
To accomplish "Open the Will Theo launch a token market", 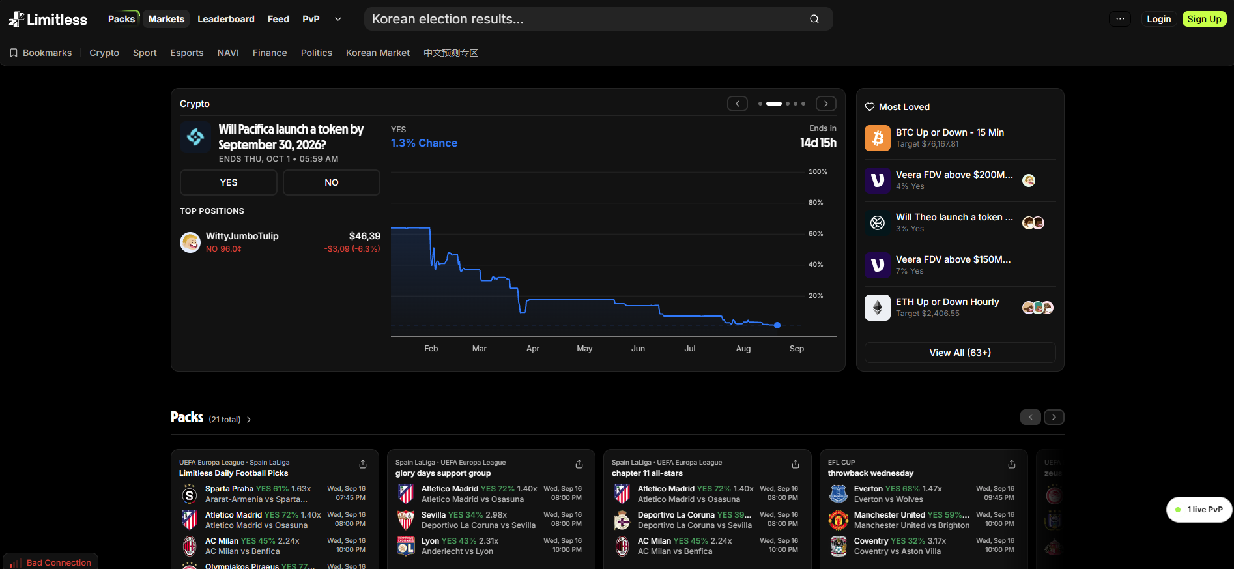I will pos(954,217).
